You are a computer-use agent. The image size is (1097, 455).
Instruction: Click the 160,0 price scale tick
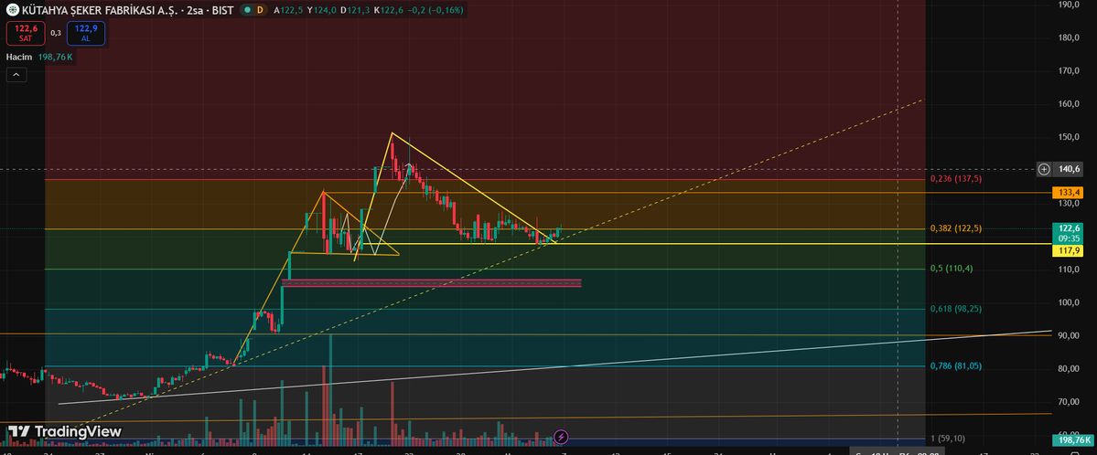pyautogui.click(x=1067, y=104)
